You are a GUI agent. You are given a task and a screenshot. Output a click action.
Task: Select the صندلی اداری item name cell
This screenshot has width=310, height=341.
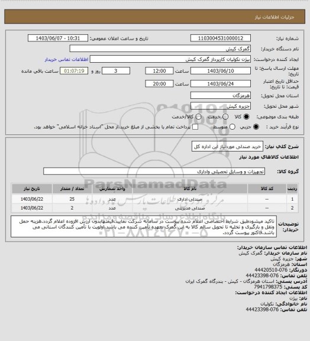point(190,199)
